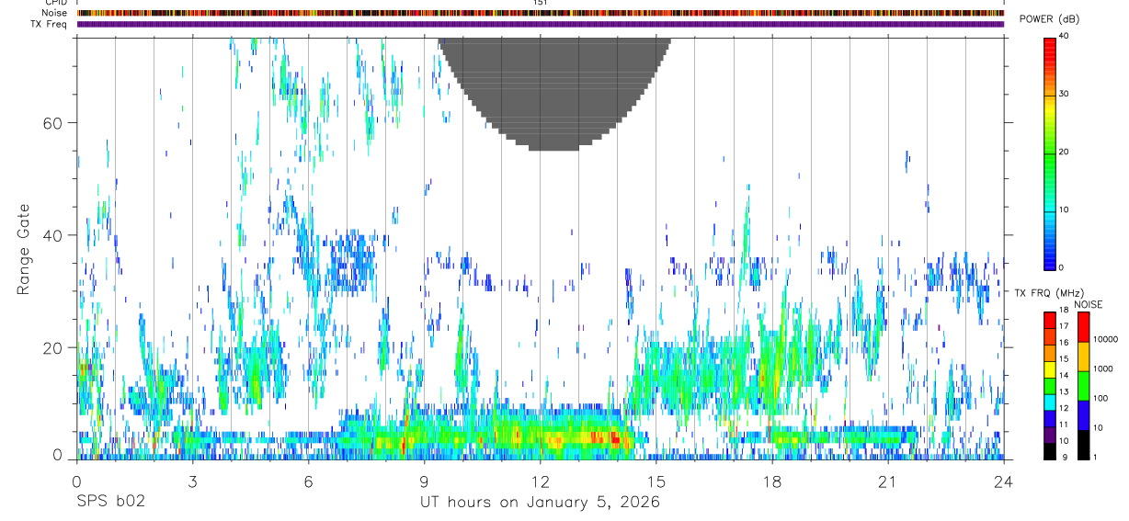
Task: Click the Noise strip above the plot
Action: click(x=541, y=13)
